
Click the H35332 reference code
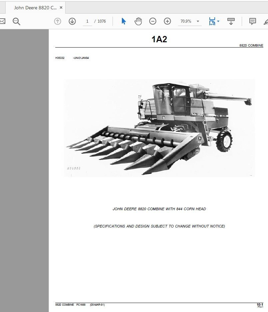(60, 58)
